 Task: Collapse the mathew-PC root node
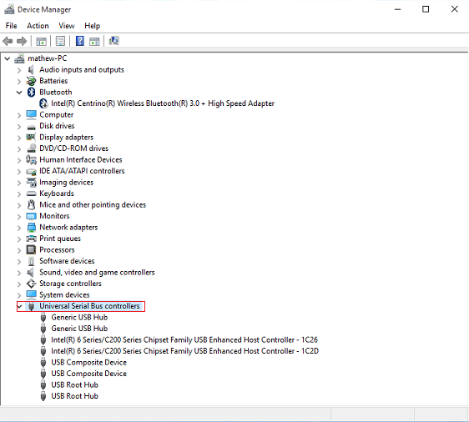[8, 58]
